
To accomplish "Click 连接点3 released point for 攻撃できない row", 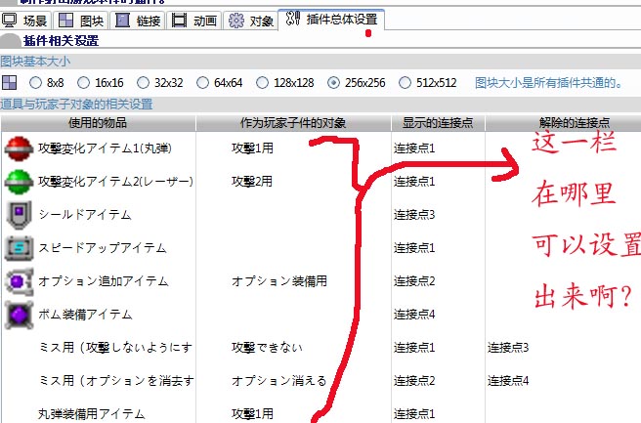I will (x=508, y=348).
